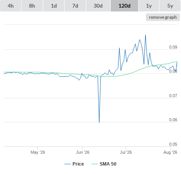Click the Aug '26 axis label

click(x=170, y=152)
